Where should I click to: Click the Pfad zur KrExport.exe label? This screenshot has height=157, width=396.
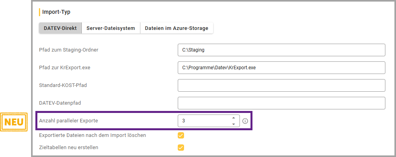(65, 68)
